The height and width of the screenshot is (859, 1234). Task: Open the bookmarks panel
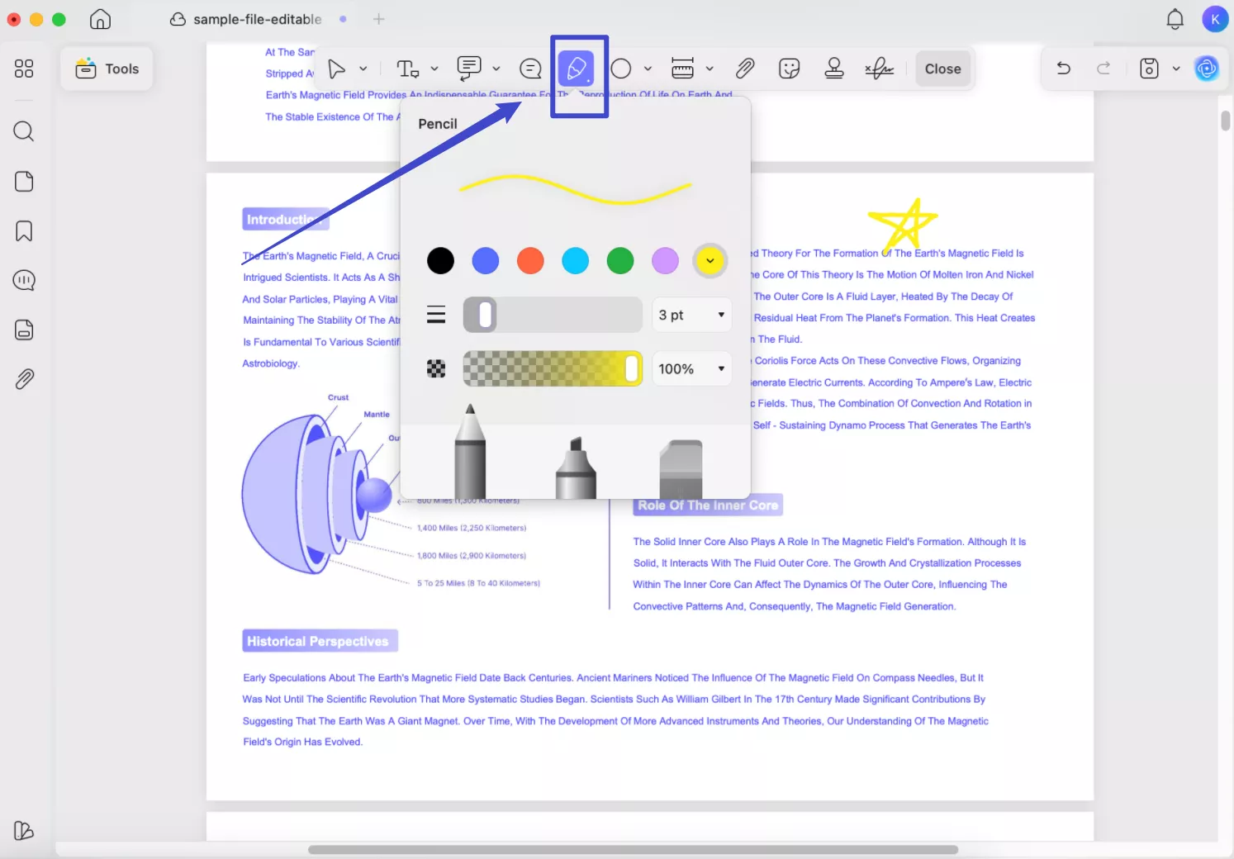(23, 231)
